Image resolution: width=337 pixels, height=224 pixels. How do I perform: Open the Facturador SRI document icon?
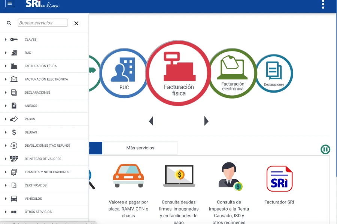click(x=279, y=178)
